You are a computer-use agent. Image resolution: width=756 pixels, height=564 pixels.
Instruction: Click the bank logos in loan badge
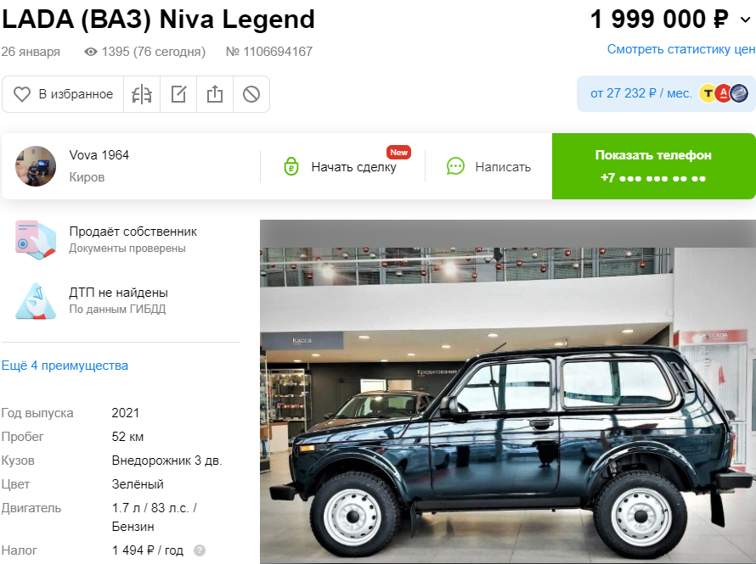click(x=723, y=93)
